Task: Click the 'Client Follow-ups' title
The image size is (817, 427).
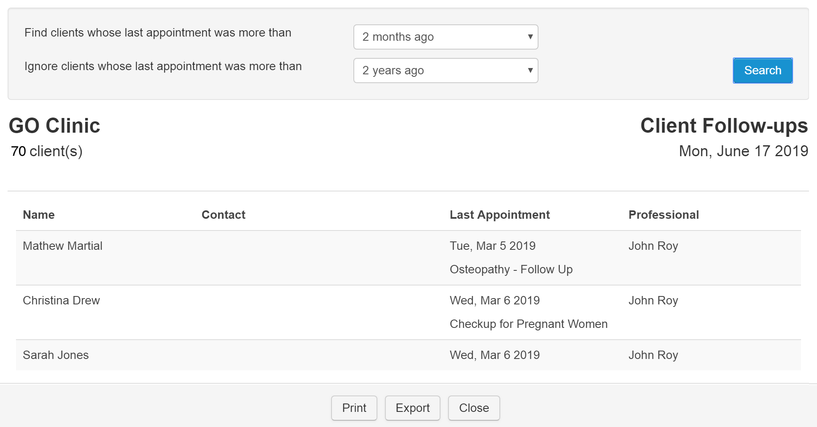Action: click(724, 126)
